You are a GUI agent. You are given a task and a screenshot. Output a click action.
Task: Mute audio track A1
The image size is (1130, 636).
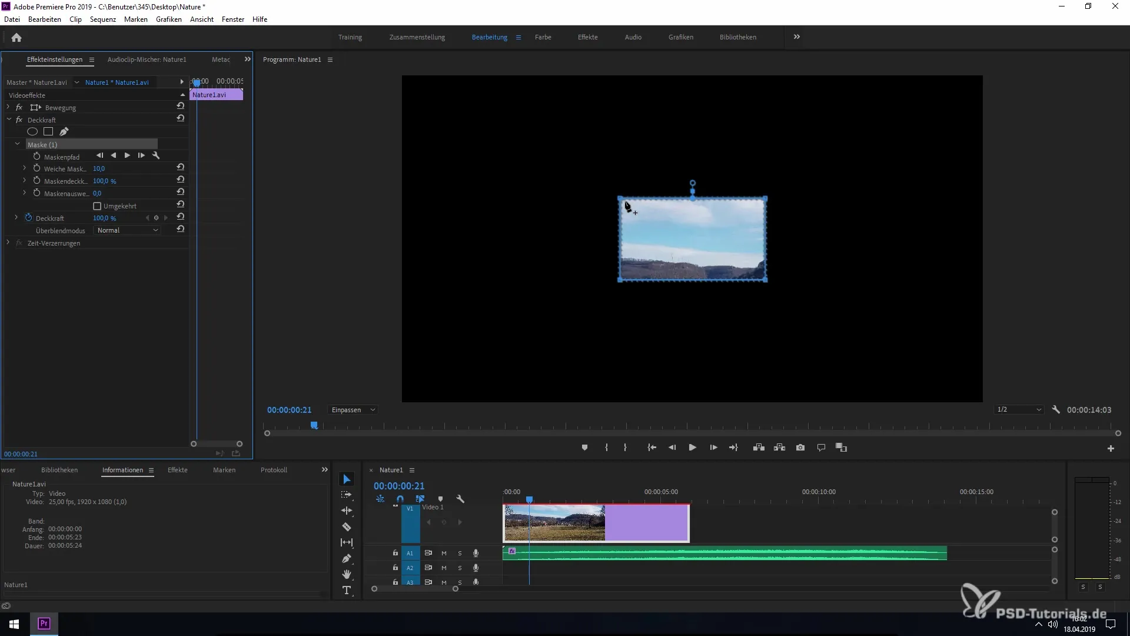tap(444, 554)
